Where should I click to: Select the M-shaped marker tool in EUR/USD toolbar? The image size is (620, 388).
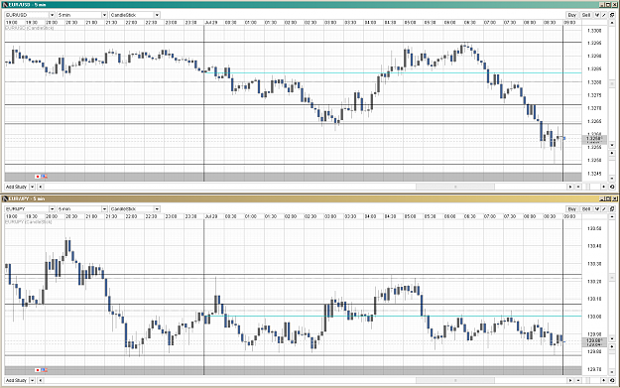pyautogui.click(x=597, y=15)
